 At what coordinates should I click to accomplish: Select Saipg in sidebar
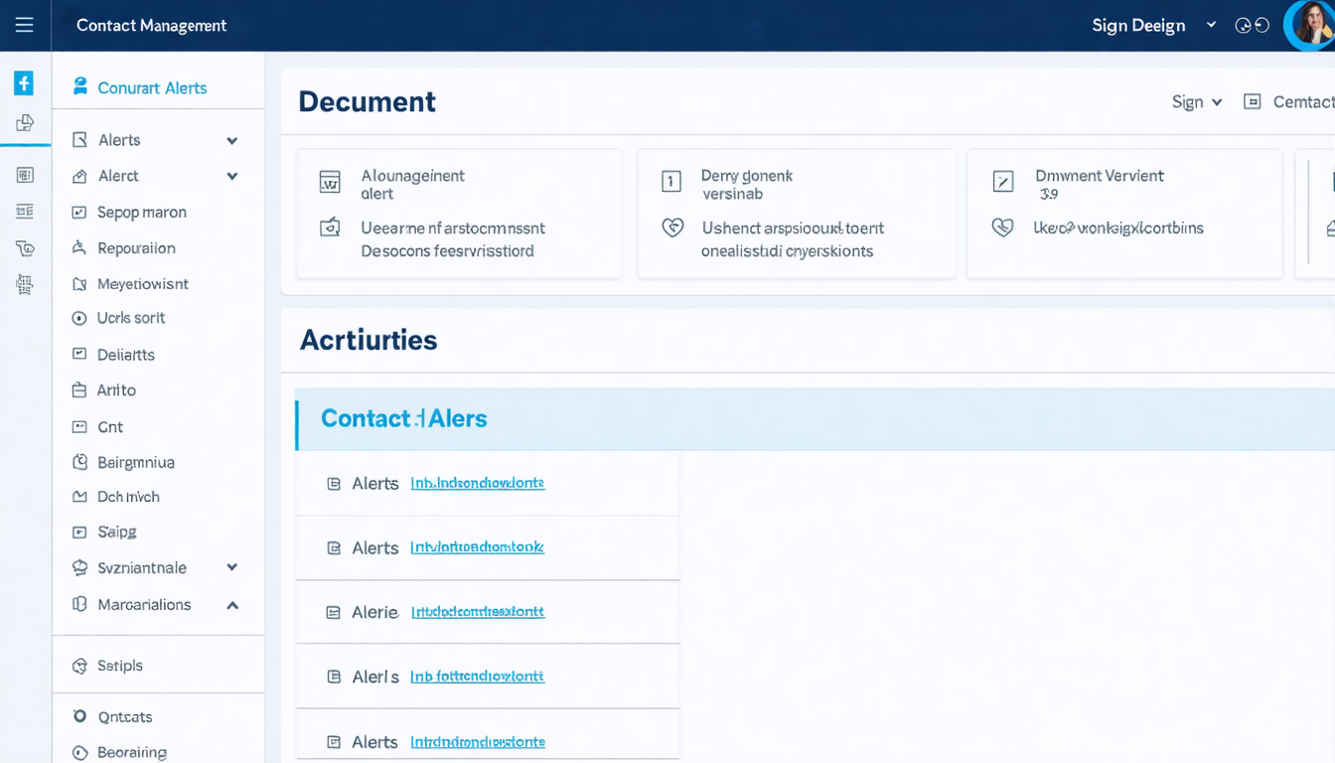117,532
